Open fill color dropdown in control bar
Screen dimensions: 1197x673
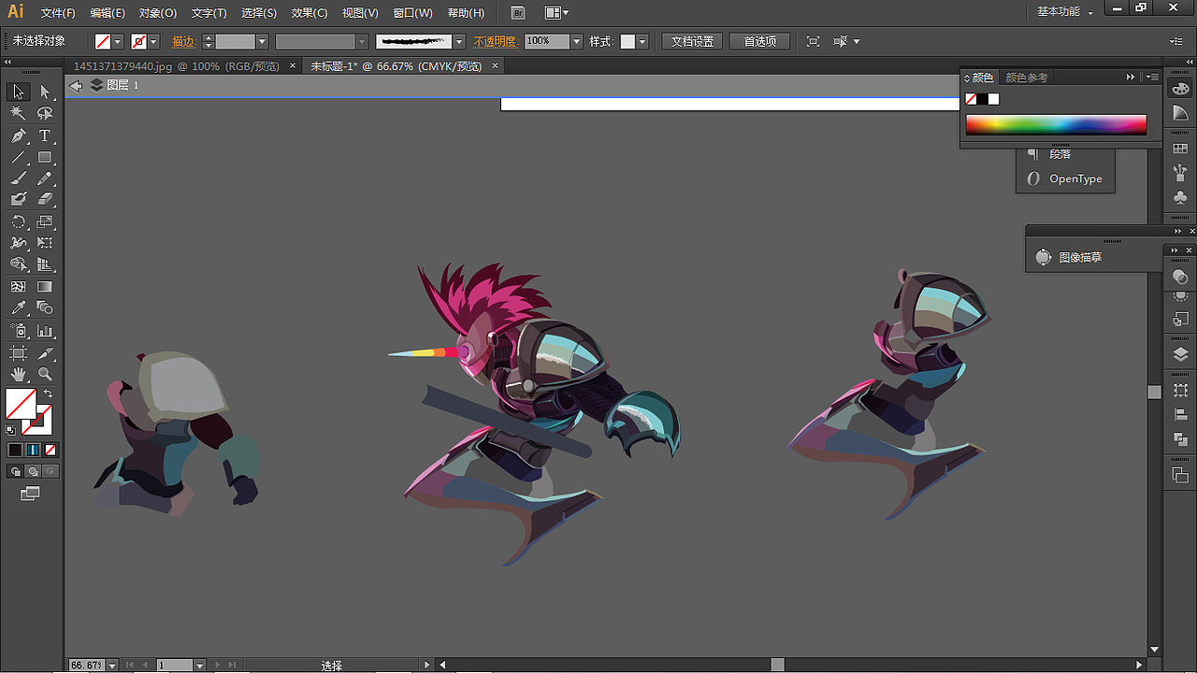pyautogui.click(x=118, y=42)
